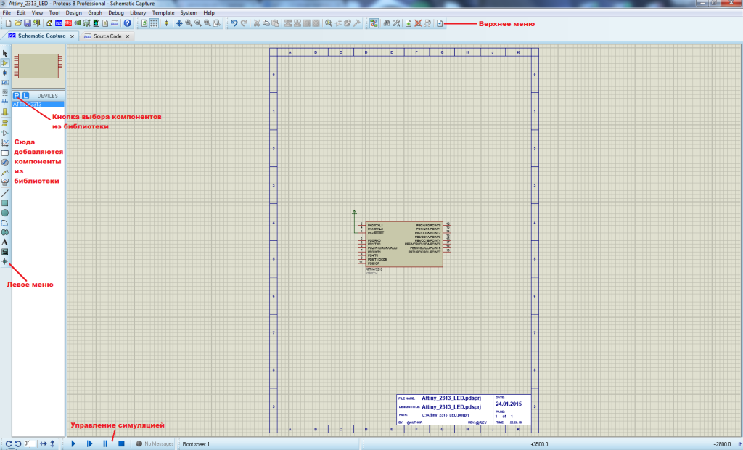Open the blue Schematic Capture (ISIS) icon
The image size is (743, 450).
tap(59, 23)
